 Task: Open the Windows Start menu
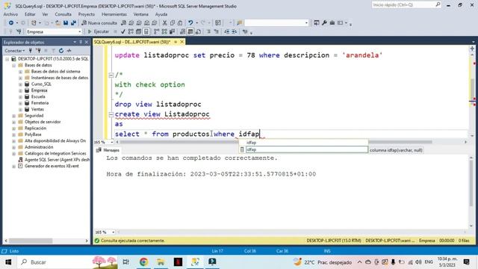tap(8, 262)
